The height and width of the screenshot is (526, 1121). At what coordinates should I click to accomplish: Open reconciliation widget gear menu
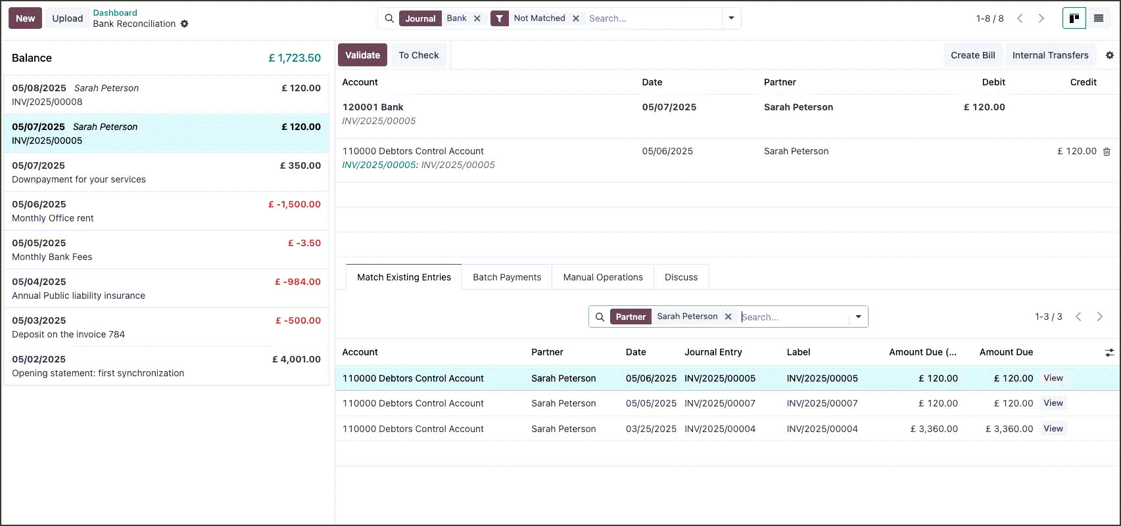[x=1110, y=55]
